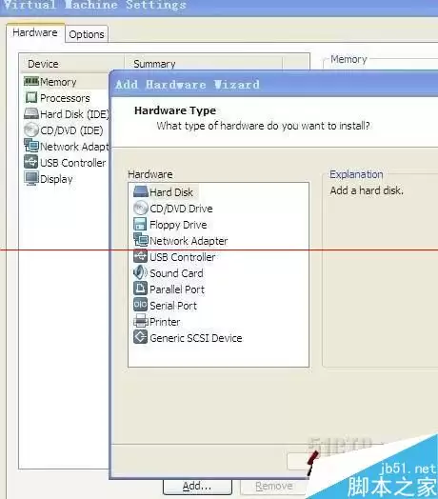Image resolution: width=438 pixels, height=499 pixels.
Task: Select the 'CD/DVD Drive' list entry
Action: click(181, 209)
